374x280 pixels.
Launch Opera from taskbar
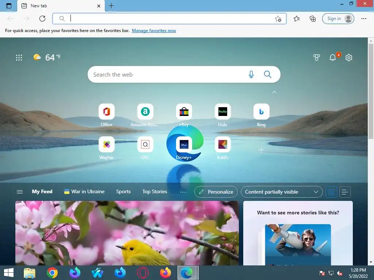[x=143, y=273]
